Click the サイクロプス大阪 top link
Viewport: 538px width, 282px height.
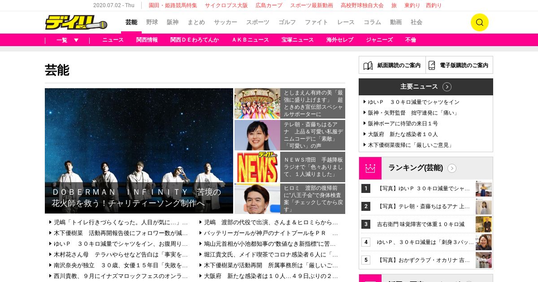pyautogui.click(x=226, y=5)
